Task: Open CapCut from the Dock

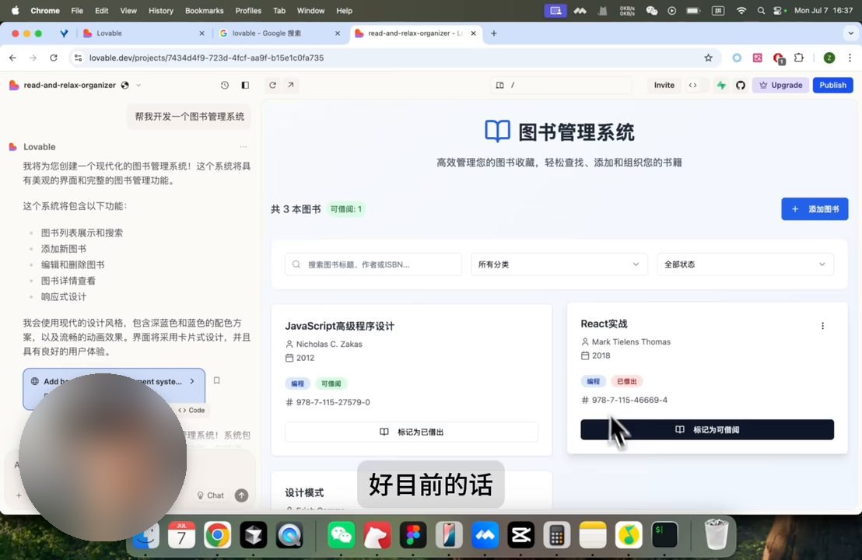Action: 520,535
